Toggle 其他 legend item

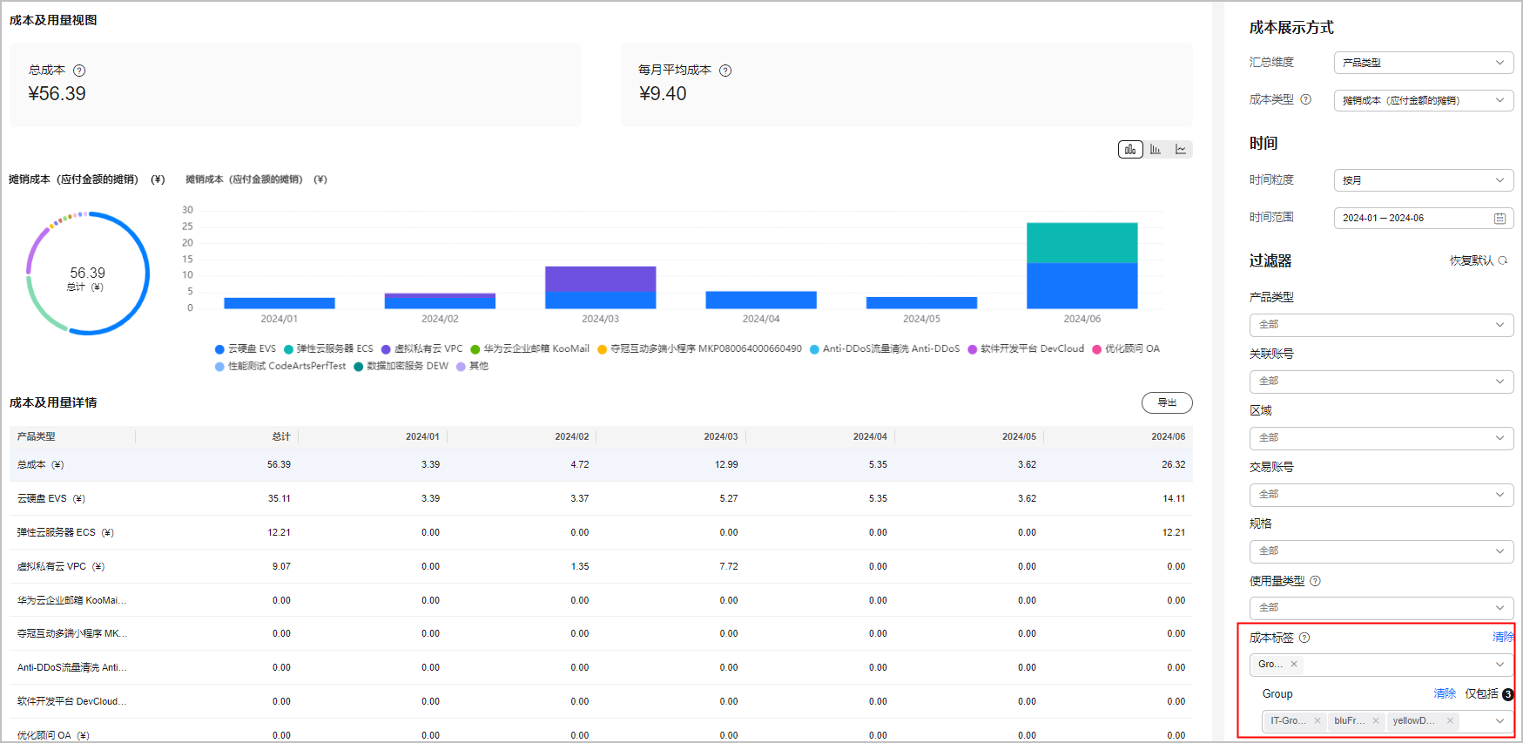click(x=473, y=366)
